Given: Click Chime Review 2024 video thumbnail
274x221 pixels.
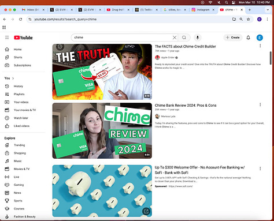Looking at the screenshot, I should coord(102,130).
